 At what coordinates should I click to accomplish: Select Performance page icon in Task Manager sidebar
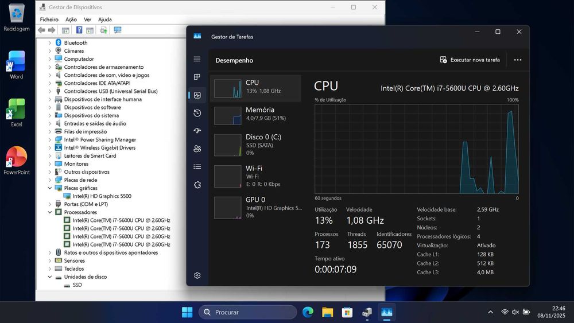pos(197,95)
